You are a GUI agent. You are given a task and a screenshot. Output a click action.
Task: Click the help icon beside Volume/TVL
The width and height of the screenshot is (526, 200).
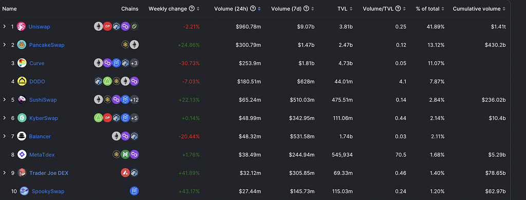tap(398, 9)
